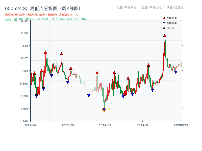
Task: Click the 14.81 y-axis label
Action: point(24,46)
